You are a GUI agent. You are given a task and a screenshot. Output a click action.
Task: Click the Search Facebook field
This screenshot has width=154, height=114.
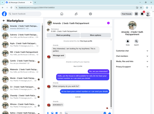[25, 14]
